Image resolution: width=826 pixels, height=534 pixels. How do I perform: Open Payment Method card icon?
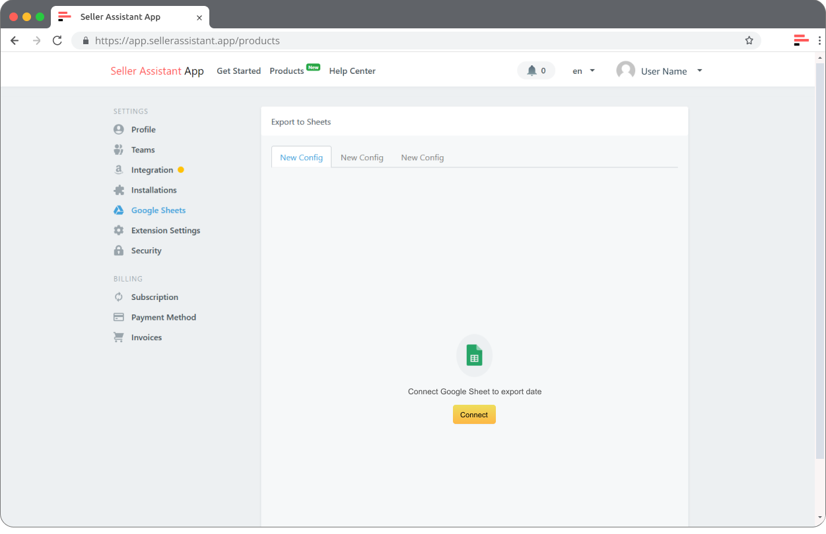pyautogui.click(x=119, y=317)
